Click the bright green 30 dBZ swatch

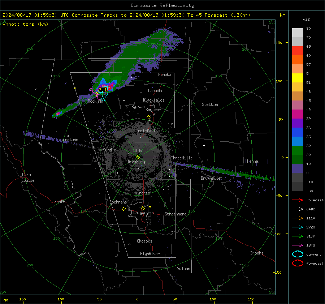pyautogui.click(x=298, y=150)
